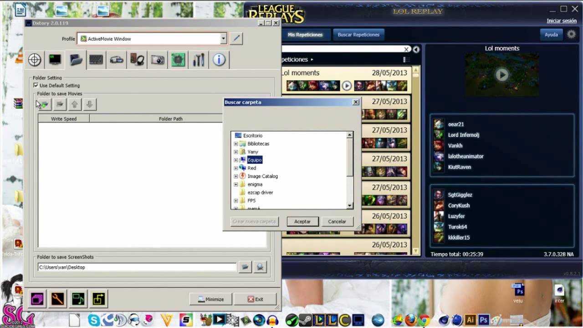Click the Dxtory Minimize button
Screen dimensions: 583x328
tap(211, 299)
